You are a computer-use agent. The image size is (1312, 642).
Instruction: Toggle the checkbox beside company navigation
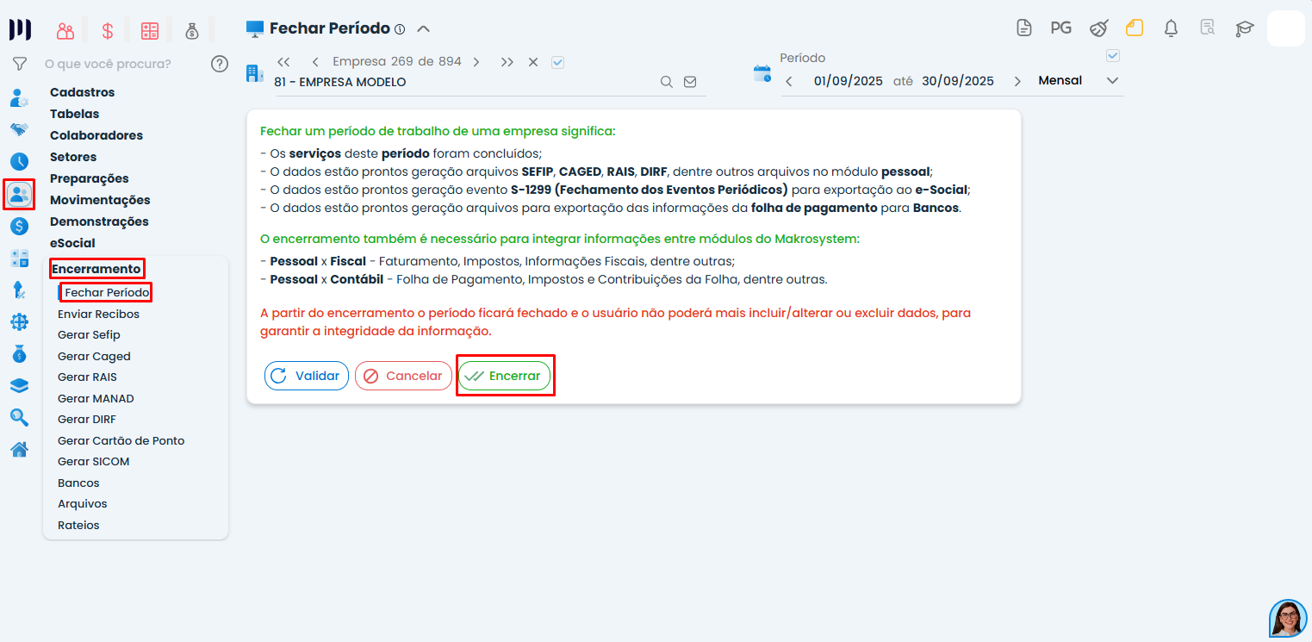pos(557,62)
